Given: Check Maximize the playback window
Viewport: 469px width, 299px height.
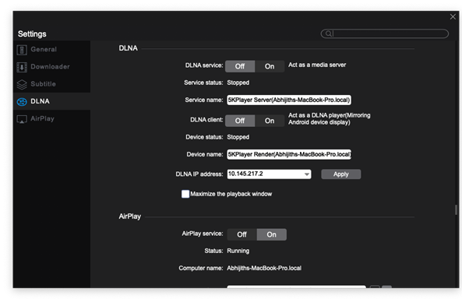Looking at the screenshot, I should pos(185,194).
